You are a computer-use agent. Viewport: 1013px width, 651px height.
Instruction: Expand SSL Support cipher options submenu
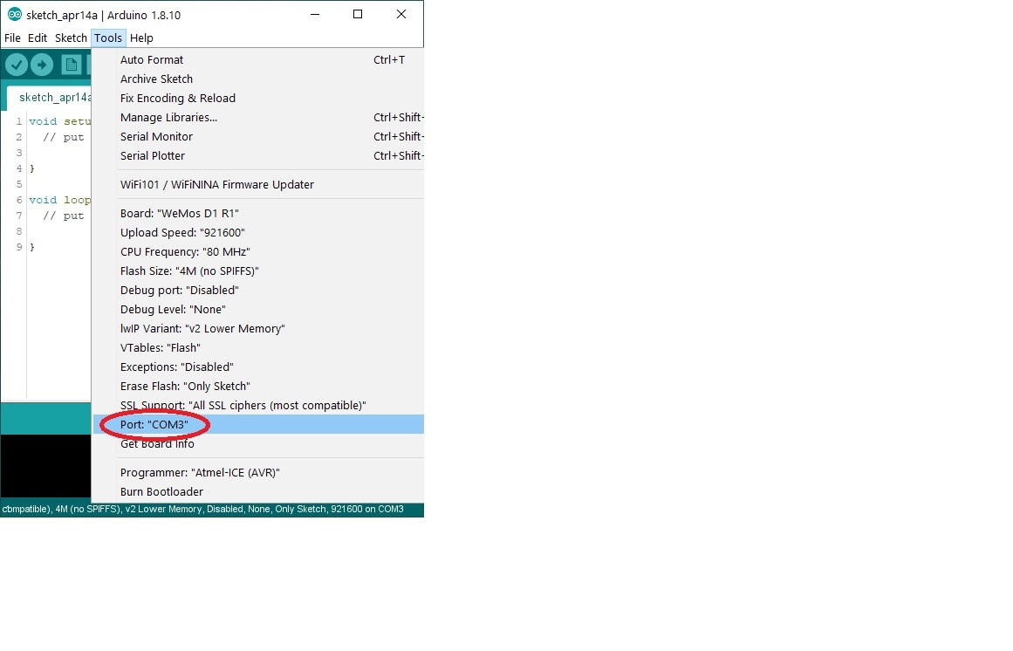[x=258, y=406]
